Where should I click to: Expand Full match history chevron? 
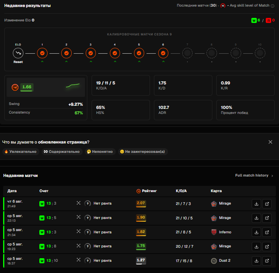coord(272,176)
